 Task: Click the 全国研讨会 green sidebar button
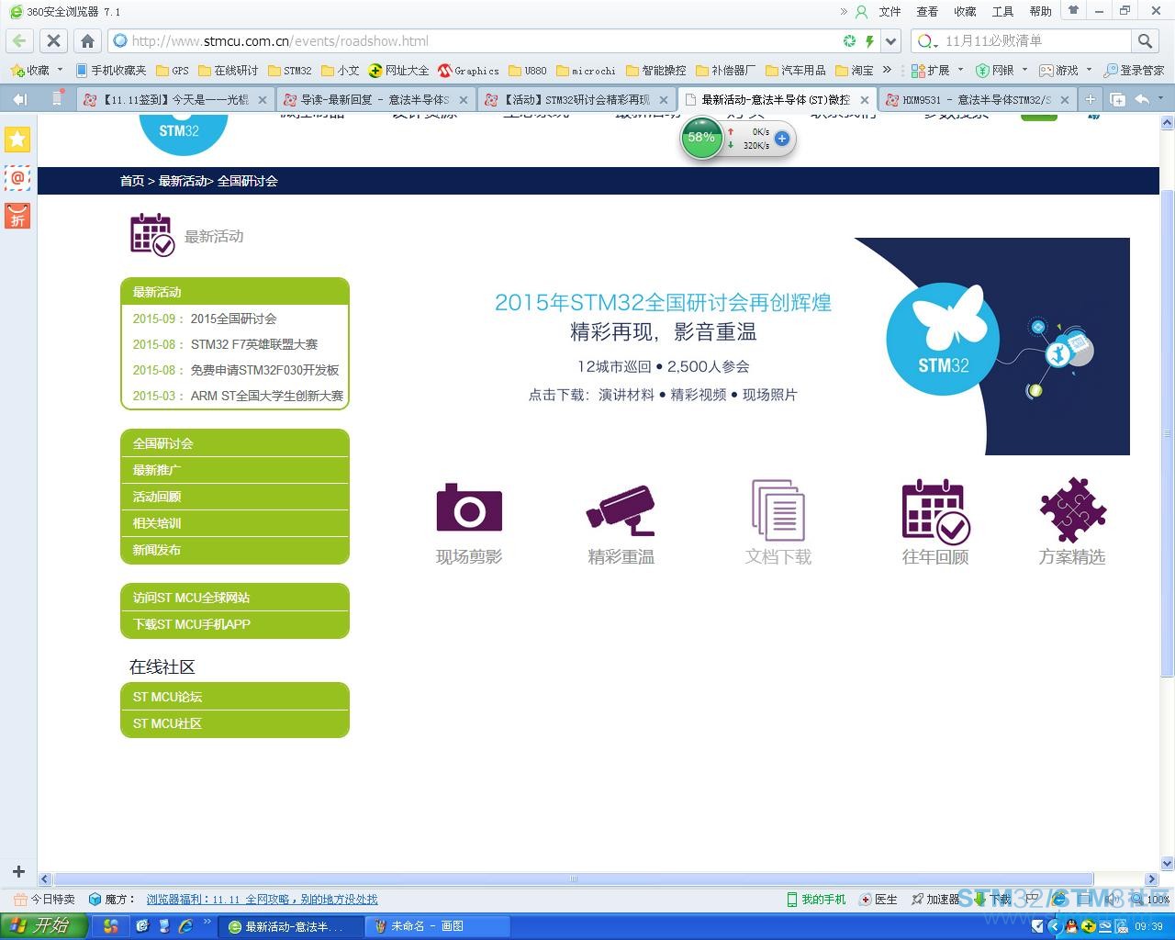pos(235,443)
